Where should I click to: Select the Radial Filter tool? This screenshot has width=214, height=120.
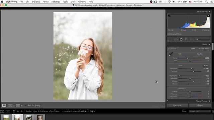192,40
